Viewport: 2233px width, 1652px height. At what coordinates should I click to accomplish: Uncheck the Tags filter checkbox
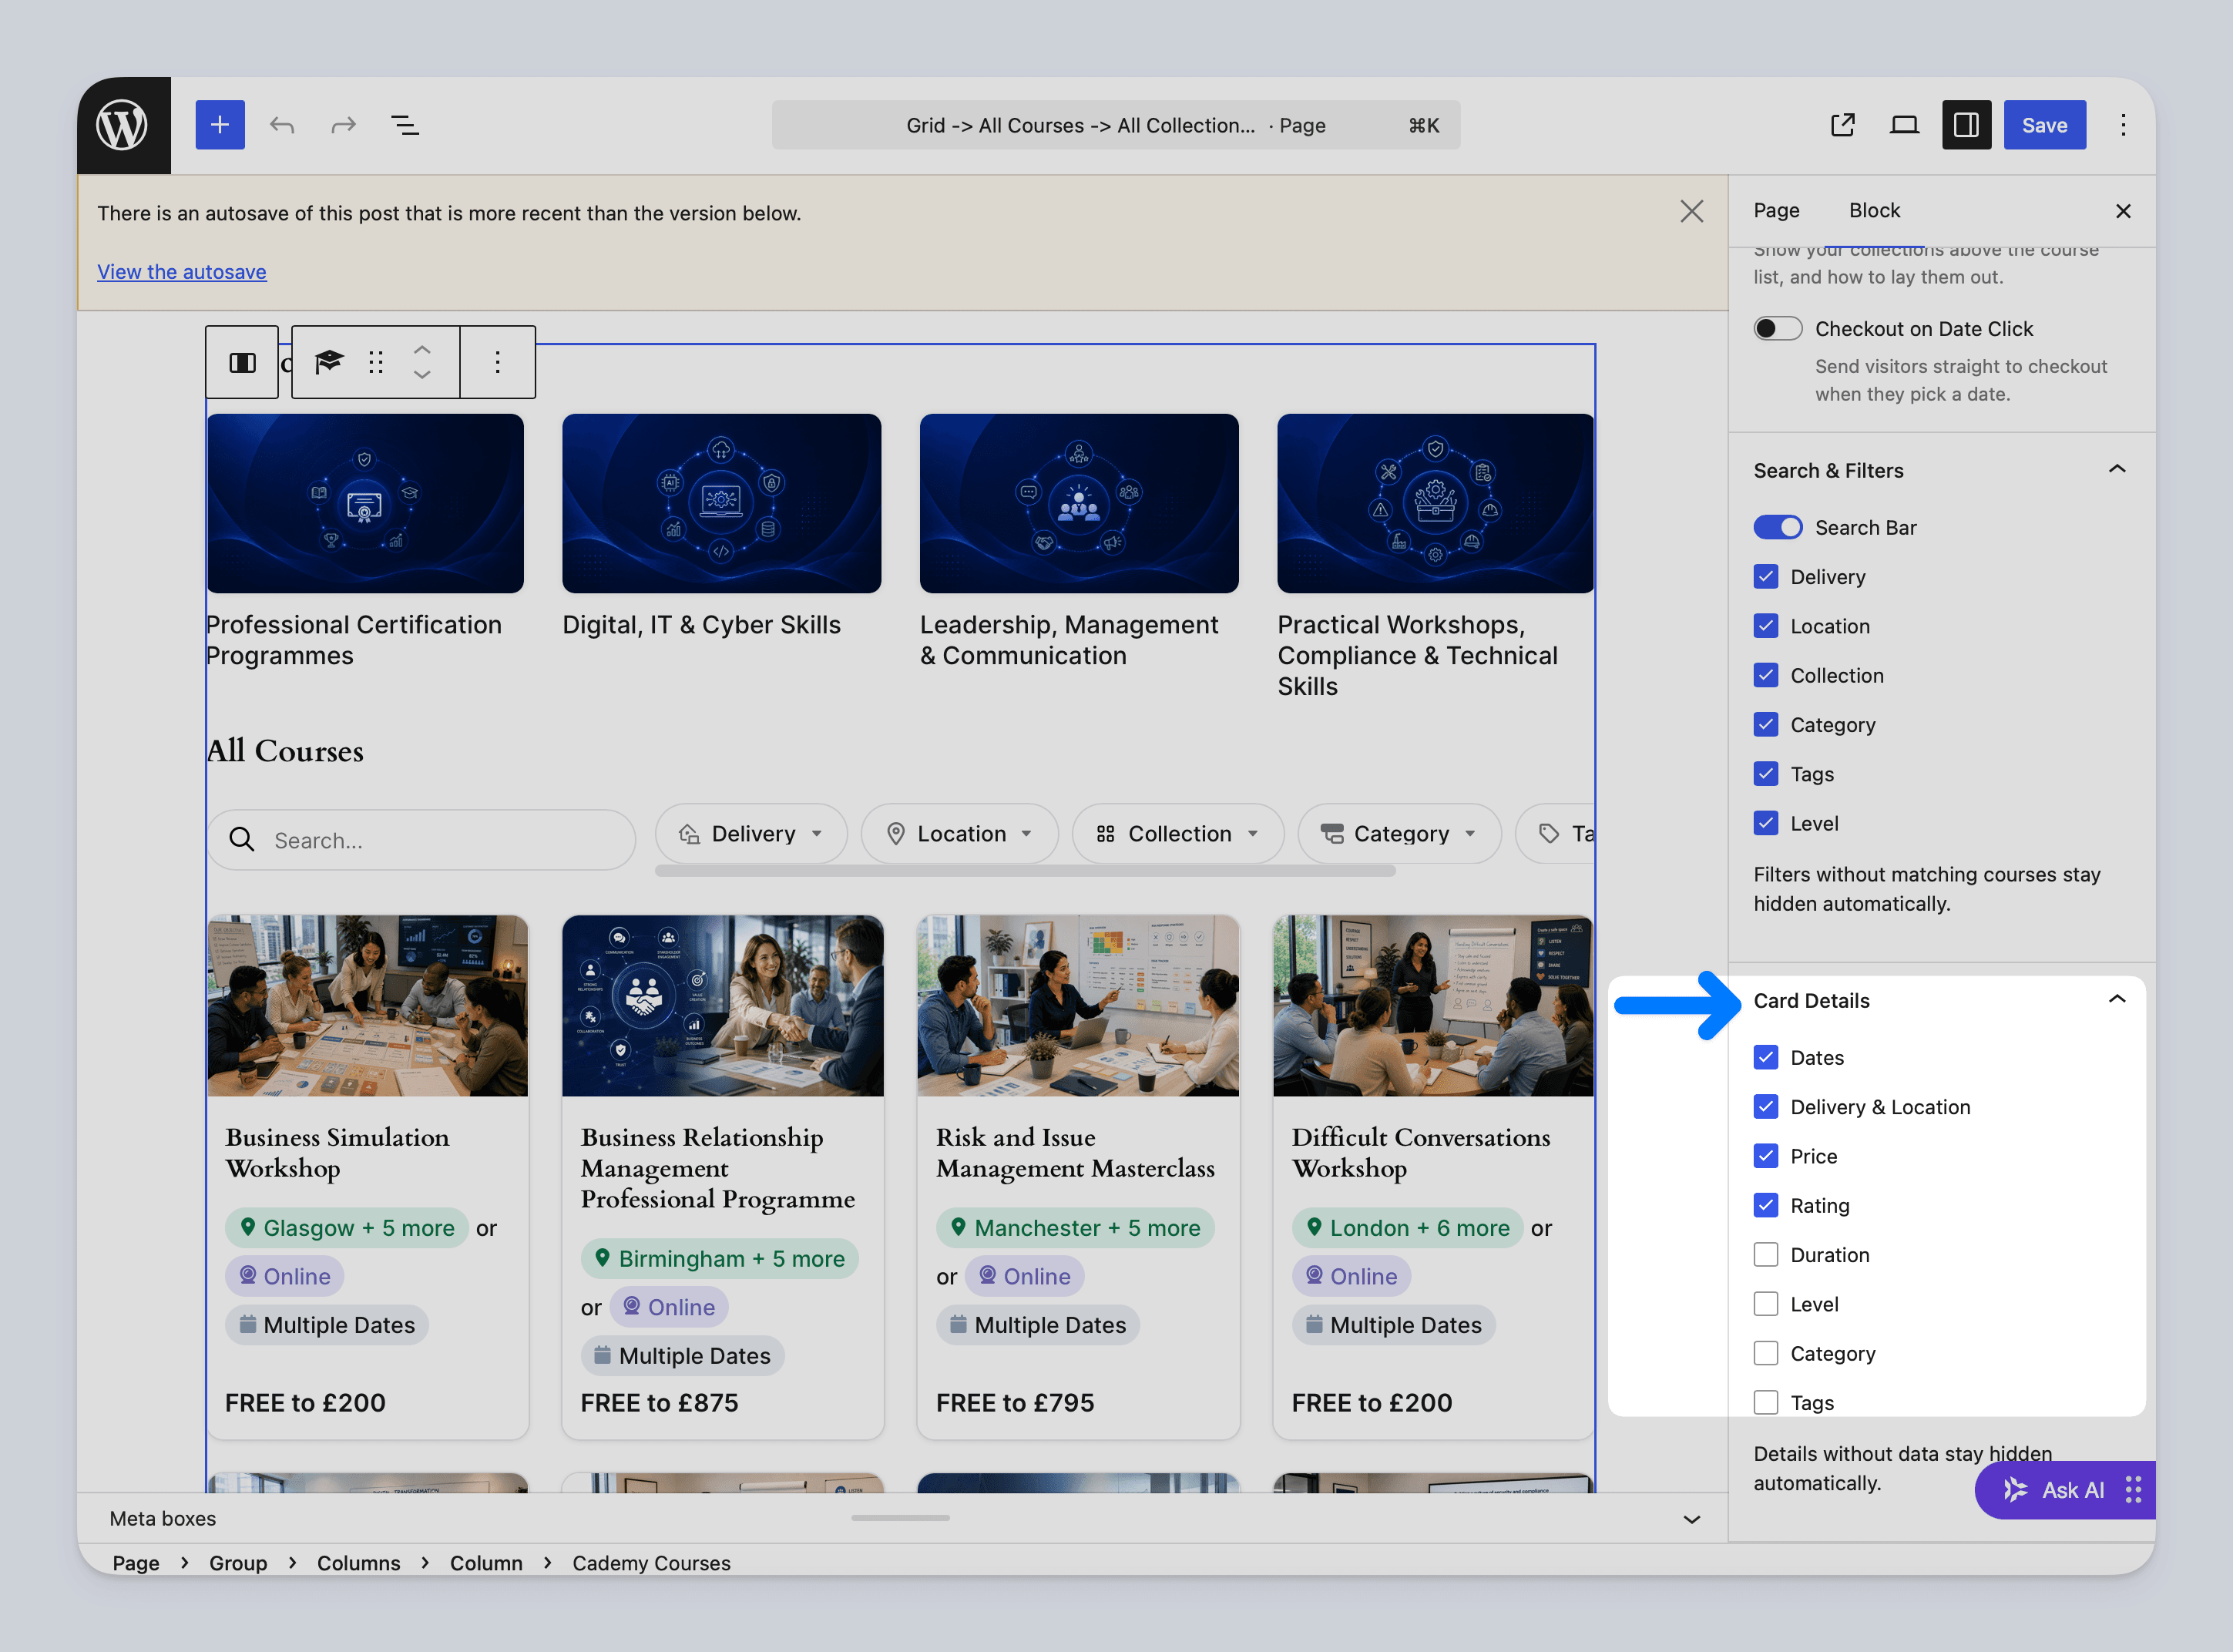pos(1766,774)
